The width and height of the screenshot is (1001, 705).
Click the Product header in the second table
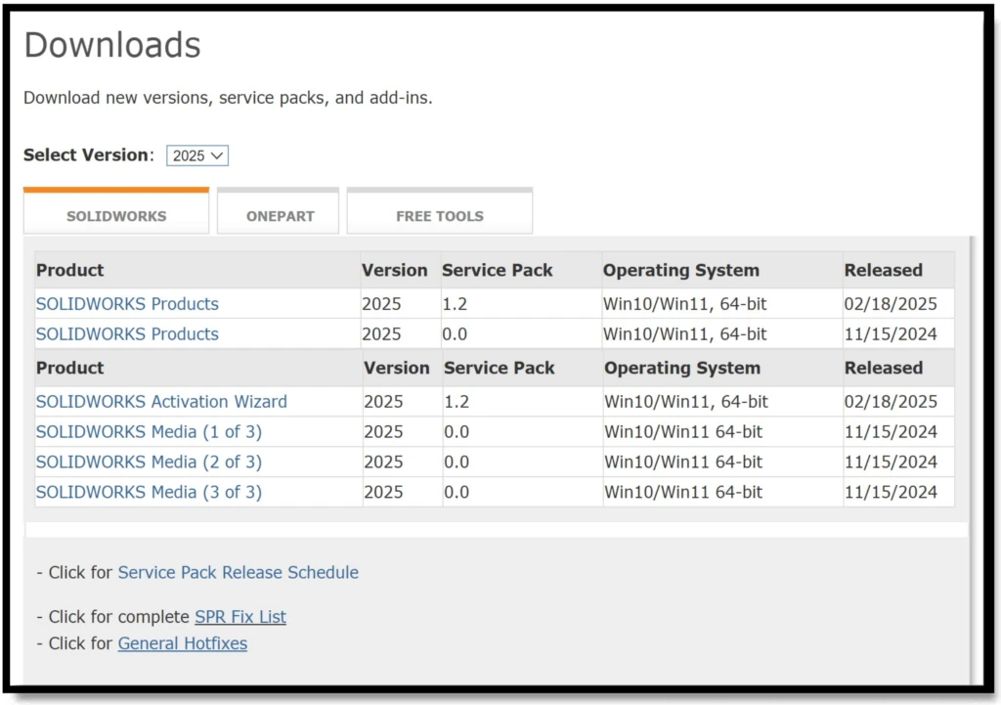(x=69, y=369)
